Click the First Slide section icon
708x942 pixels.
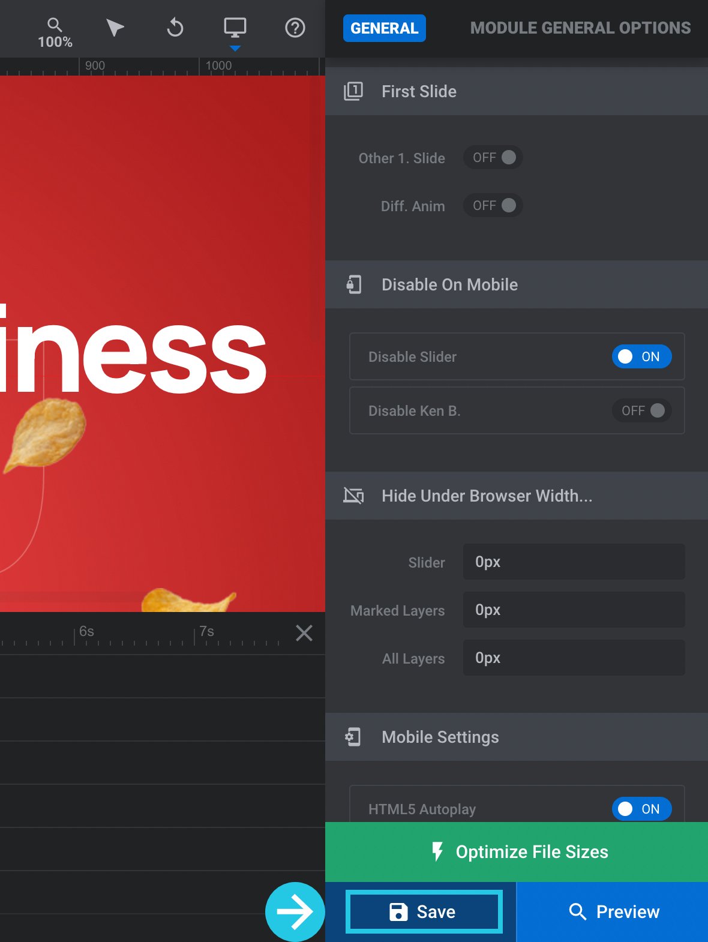coord(353,91)
